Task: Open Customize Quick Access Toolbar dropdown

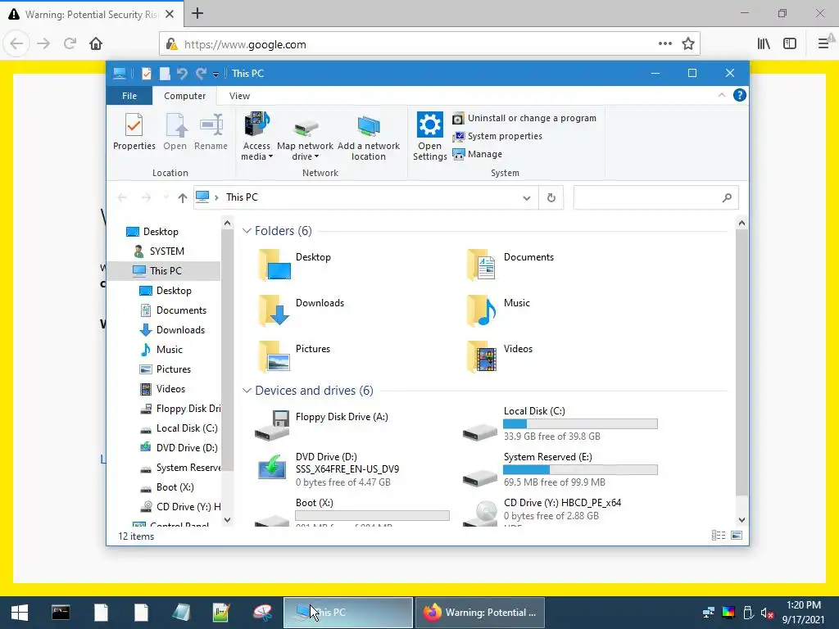Action: pyautogui.click(x=215, y=74)
